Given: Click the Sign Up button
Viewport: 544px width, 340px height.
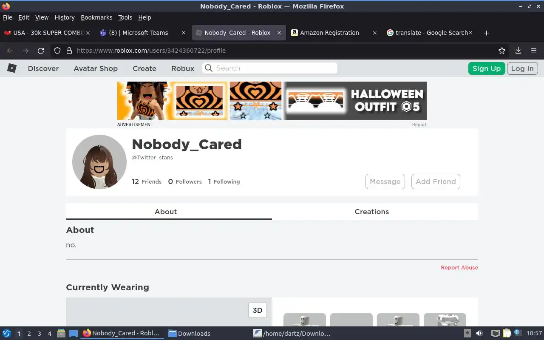Looking at the screenshot, I should [487, 68].
